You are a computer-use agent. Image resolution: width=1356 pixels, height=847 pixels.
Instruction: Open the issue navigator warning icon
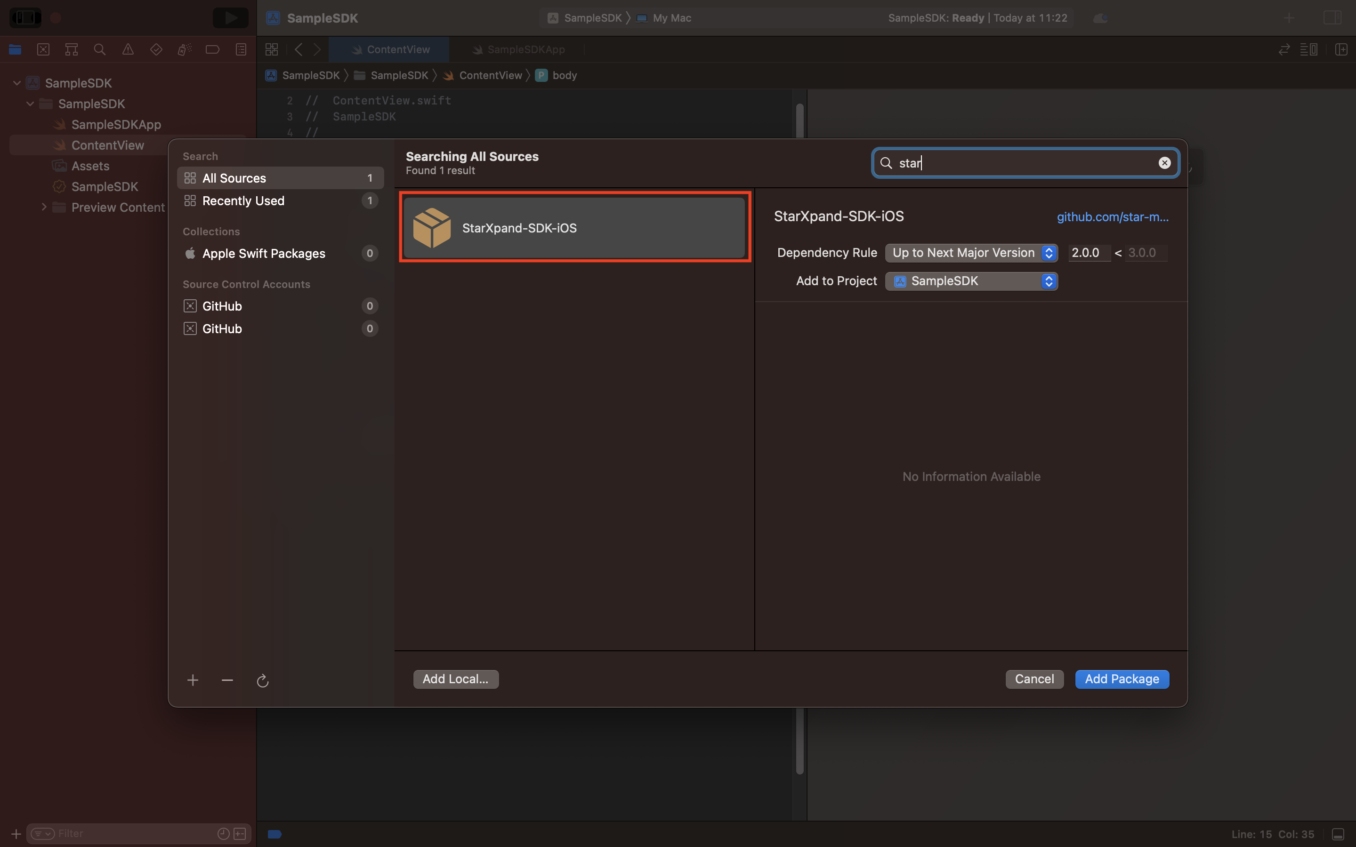point(128,49)
